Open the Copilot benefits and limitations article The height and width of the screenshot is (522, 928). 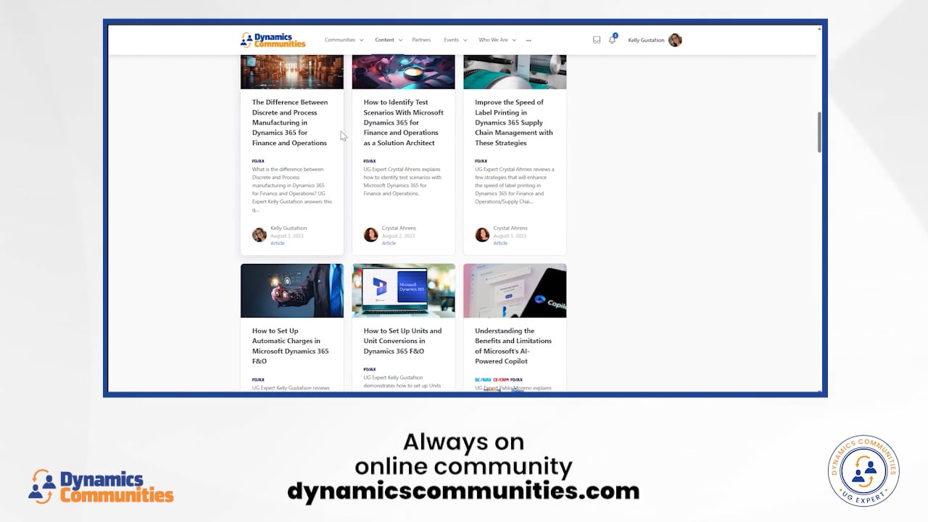click(x=513, y=346)
